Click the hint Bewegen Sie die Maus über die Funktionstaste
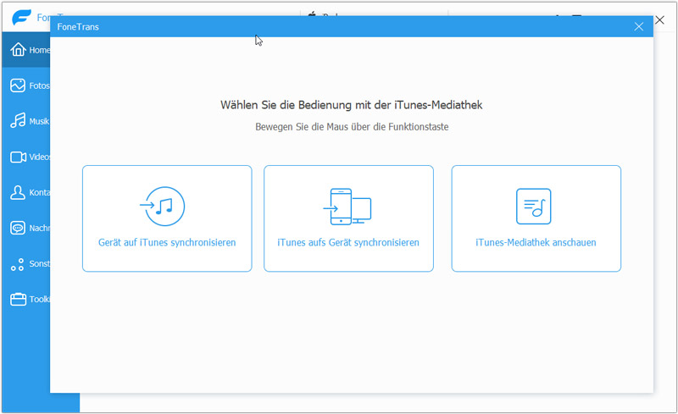 point(352,127)
